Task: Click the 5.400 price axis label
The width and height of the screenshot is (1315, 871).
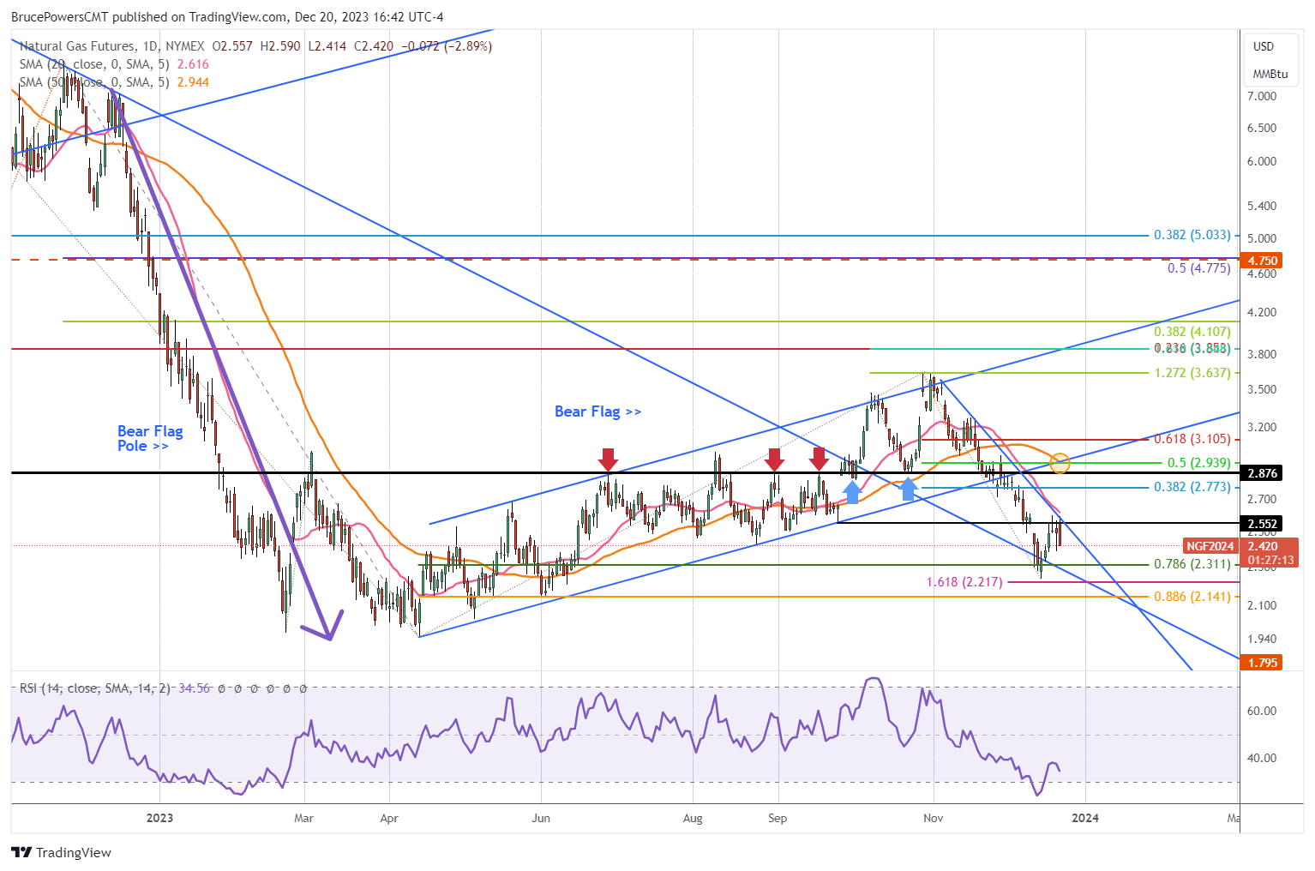Action: coord(1262,206)
